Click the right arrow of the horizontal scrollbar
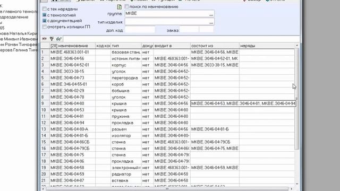This screenshot has height=191, width=340. [292, 189]
